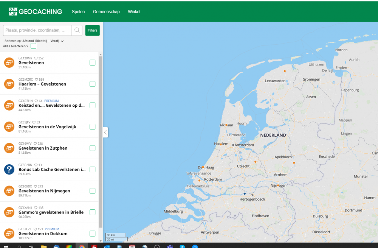Click the blue cache marker near 's-Hertogenbosch
The height and width of the screenshot is (248, 378).
coord(245,193)
